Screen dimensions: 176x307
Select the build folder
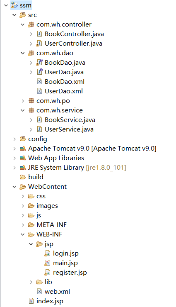(36, 177)
